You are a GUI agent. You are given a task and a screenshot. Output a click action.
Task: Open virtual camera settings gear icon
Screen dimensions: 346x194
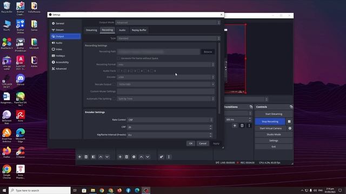[290, 128]
